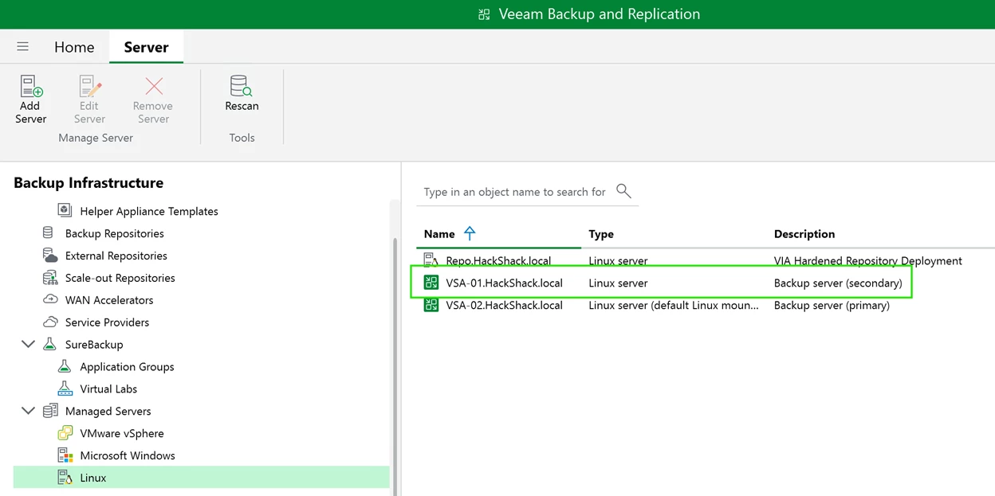Click the Rescan tool icon
Image resolution: width=995 pixels, height=496 pixels.
click(x=241, y=86)
